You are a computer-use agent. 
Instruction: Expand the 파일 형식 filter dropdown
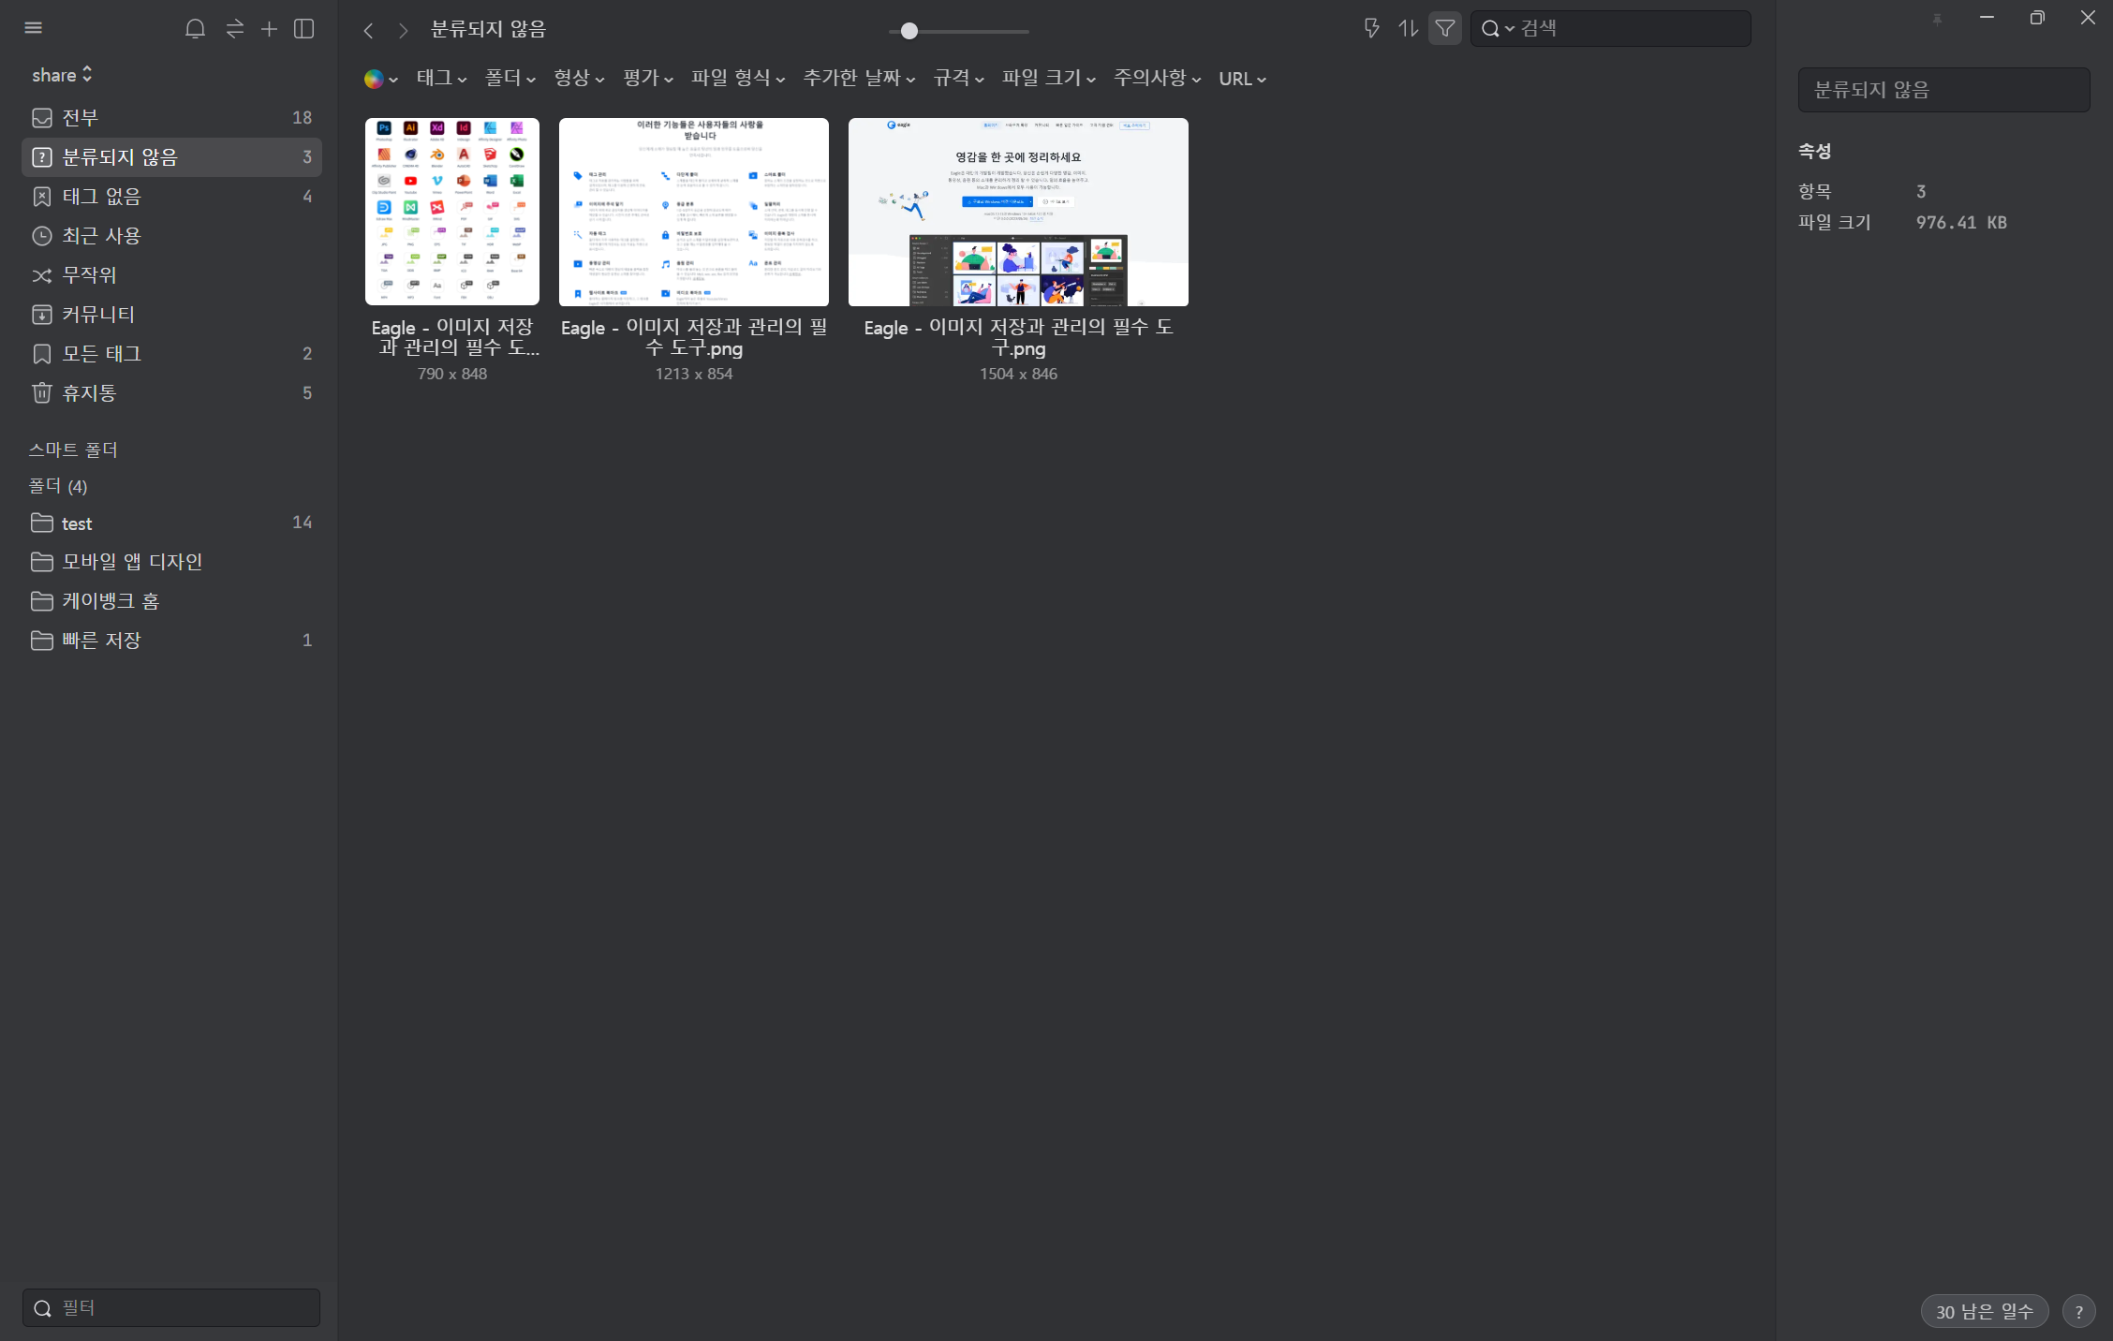(x=737, y=79)
